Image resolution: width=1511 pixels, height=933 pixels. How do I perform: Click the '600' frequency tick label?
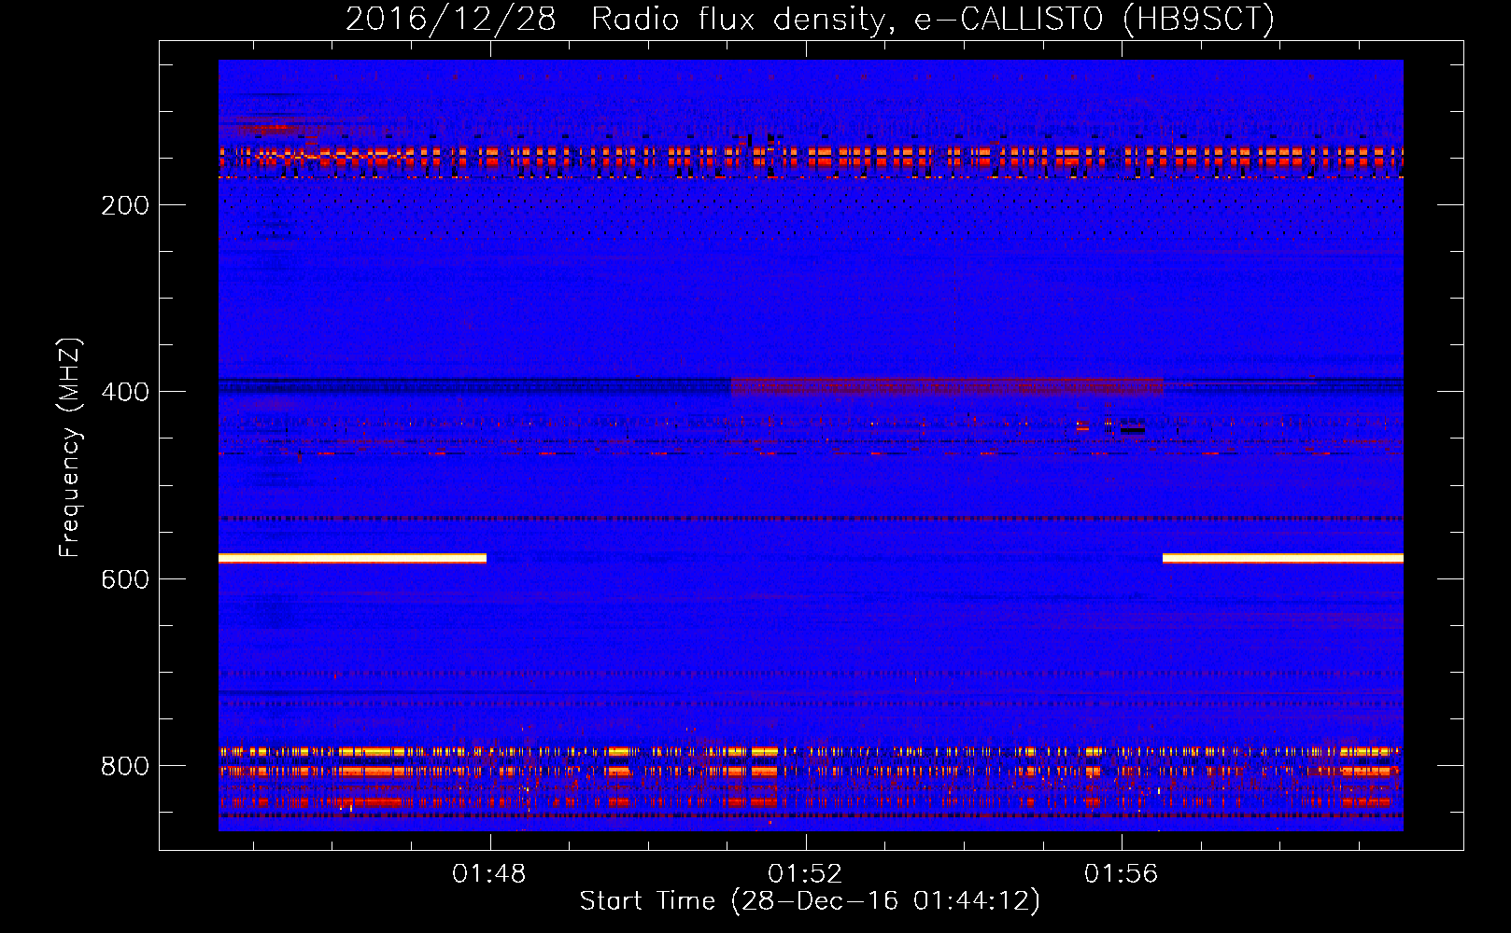click(125, 579)
